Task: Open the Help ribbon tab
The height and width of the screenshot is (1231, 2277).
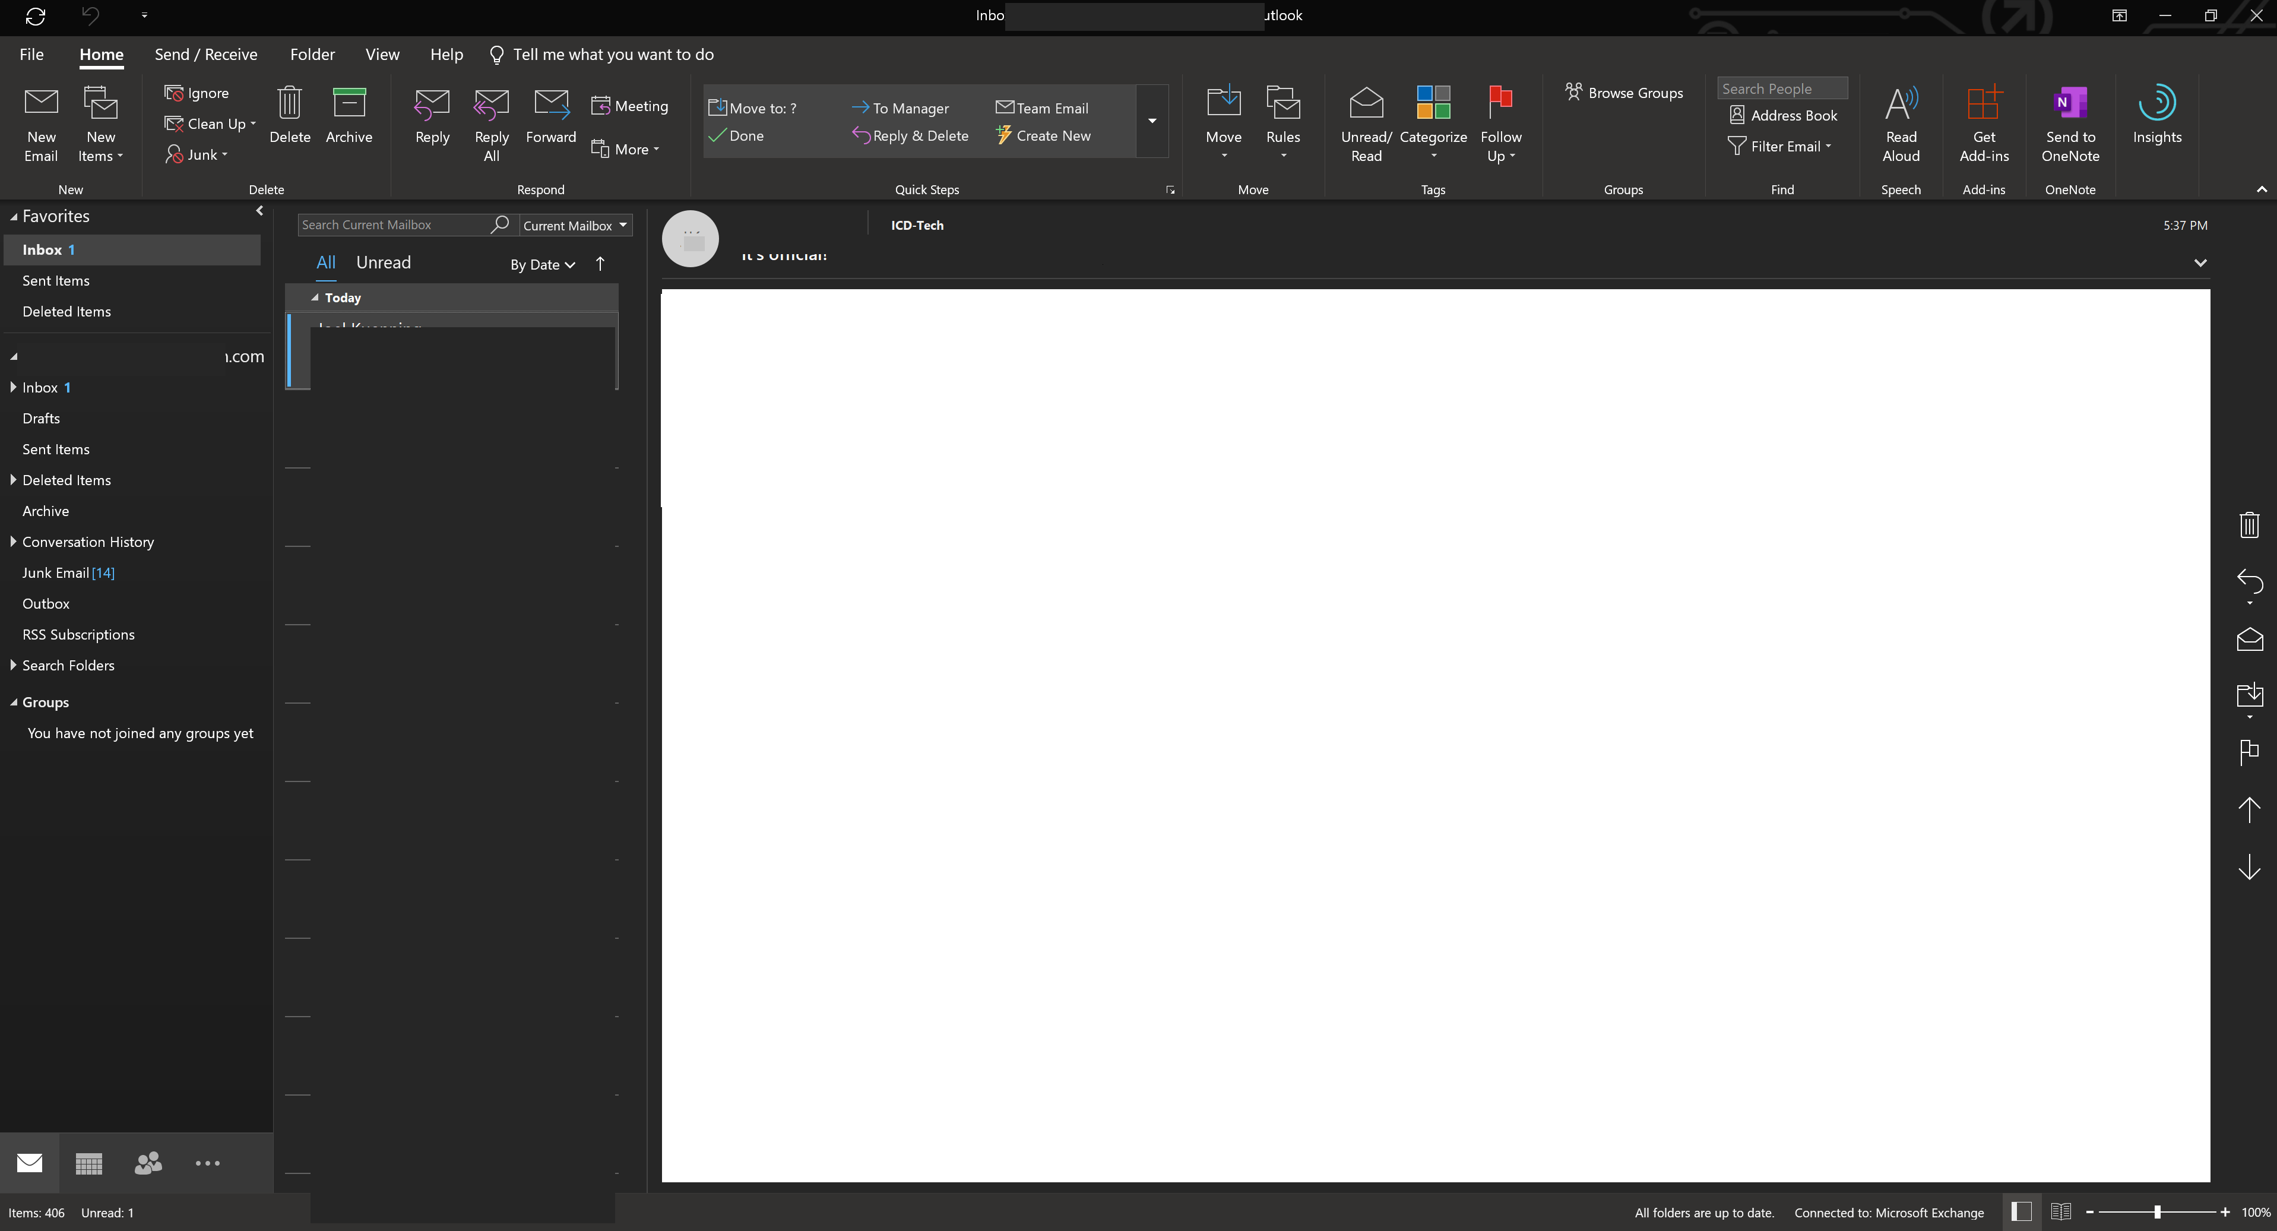Action: [x=446, y=55]
